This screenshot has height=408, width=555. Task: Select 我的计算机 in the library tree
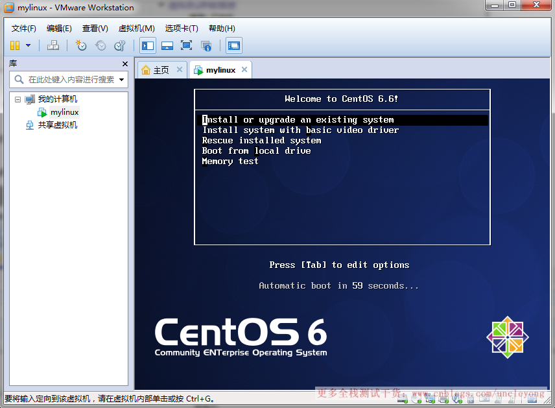[x=57, y=99]
